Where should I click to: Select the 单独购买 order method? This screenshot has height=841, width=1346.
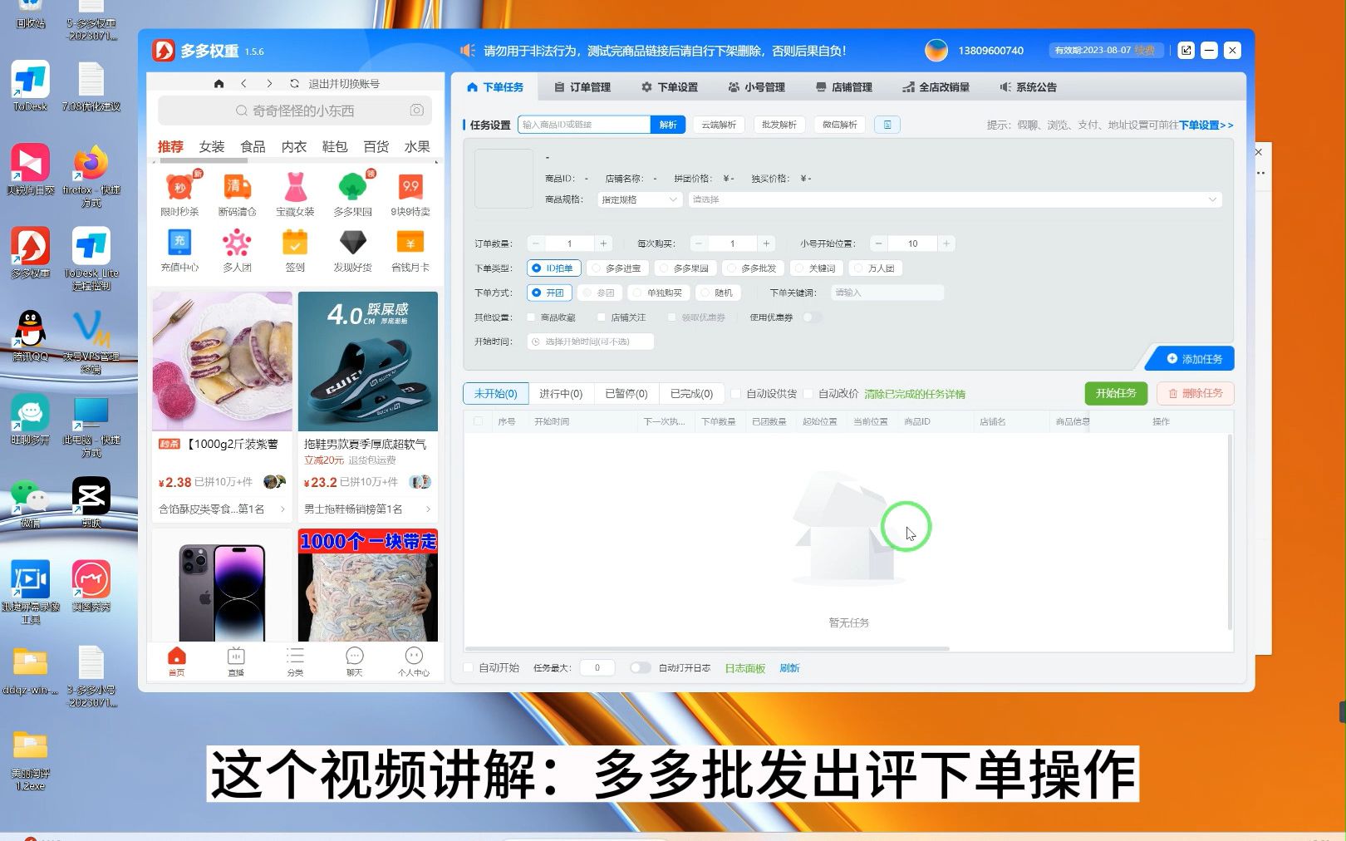[x=658, y=293]
